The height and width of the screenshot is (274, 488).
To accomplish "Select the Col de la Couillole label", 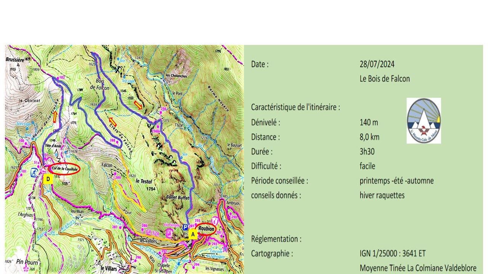I will (64, 168).
